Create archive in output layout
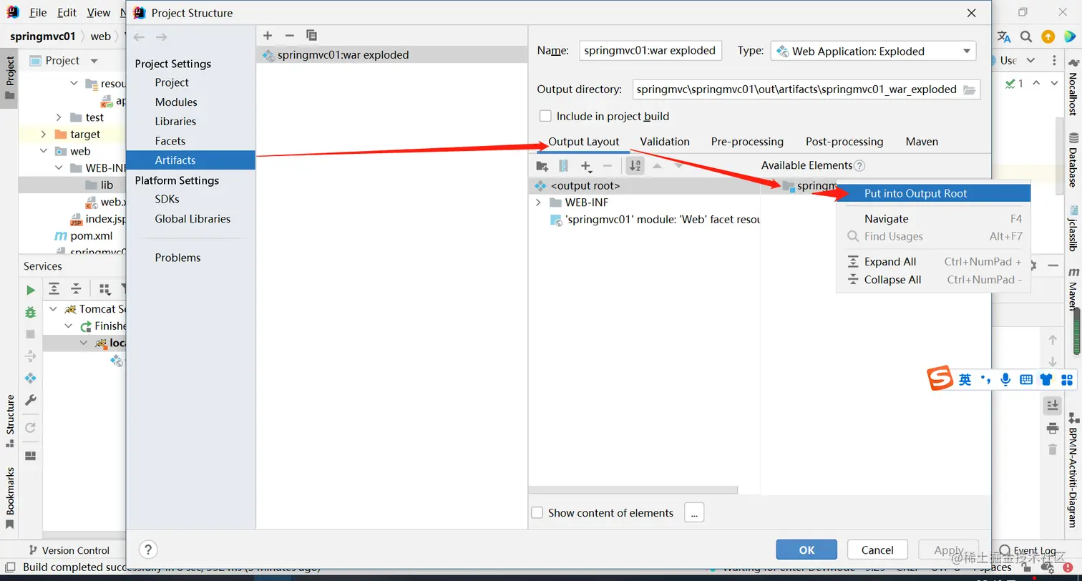Viewport: 1082px width, 581px height. [563, 166]
